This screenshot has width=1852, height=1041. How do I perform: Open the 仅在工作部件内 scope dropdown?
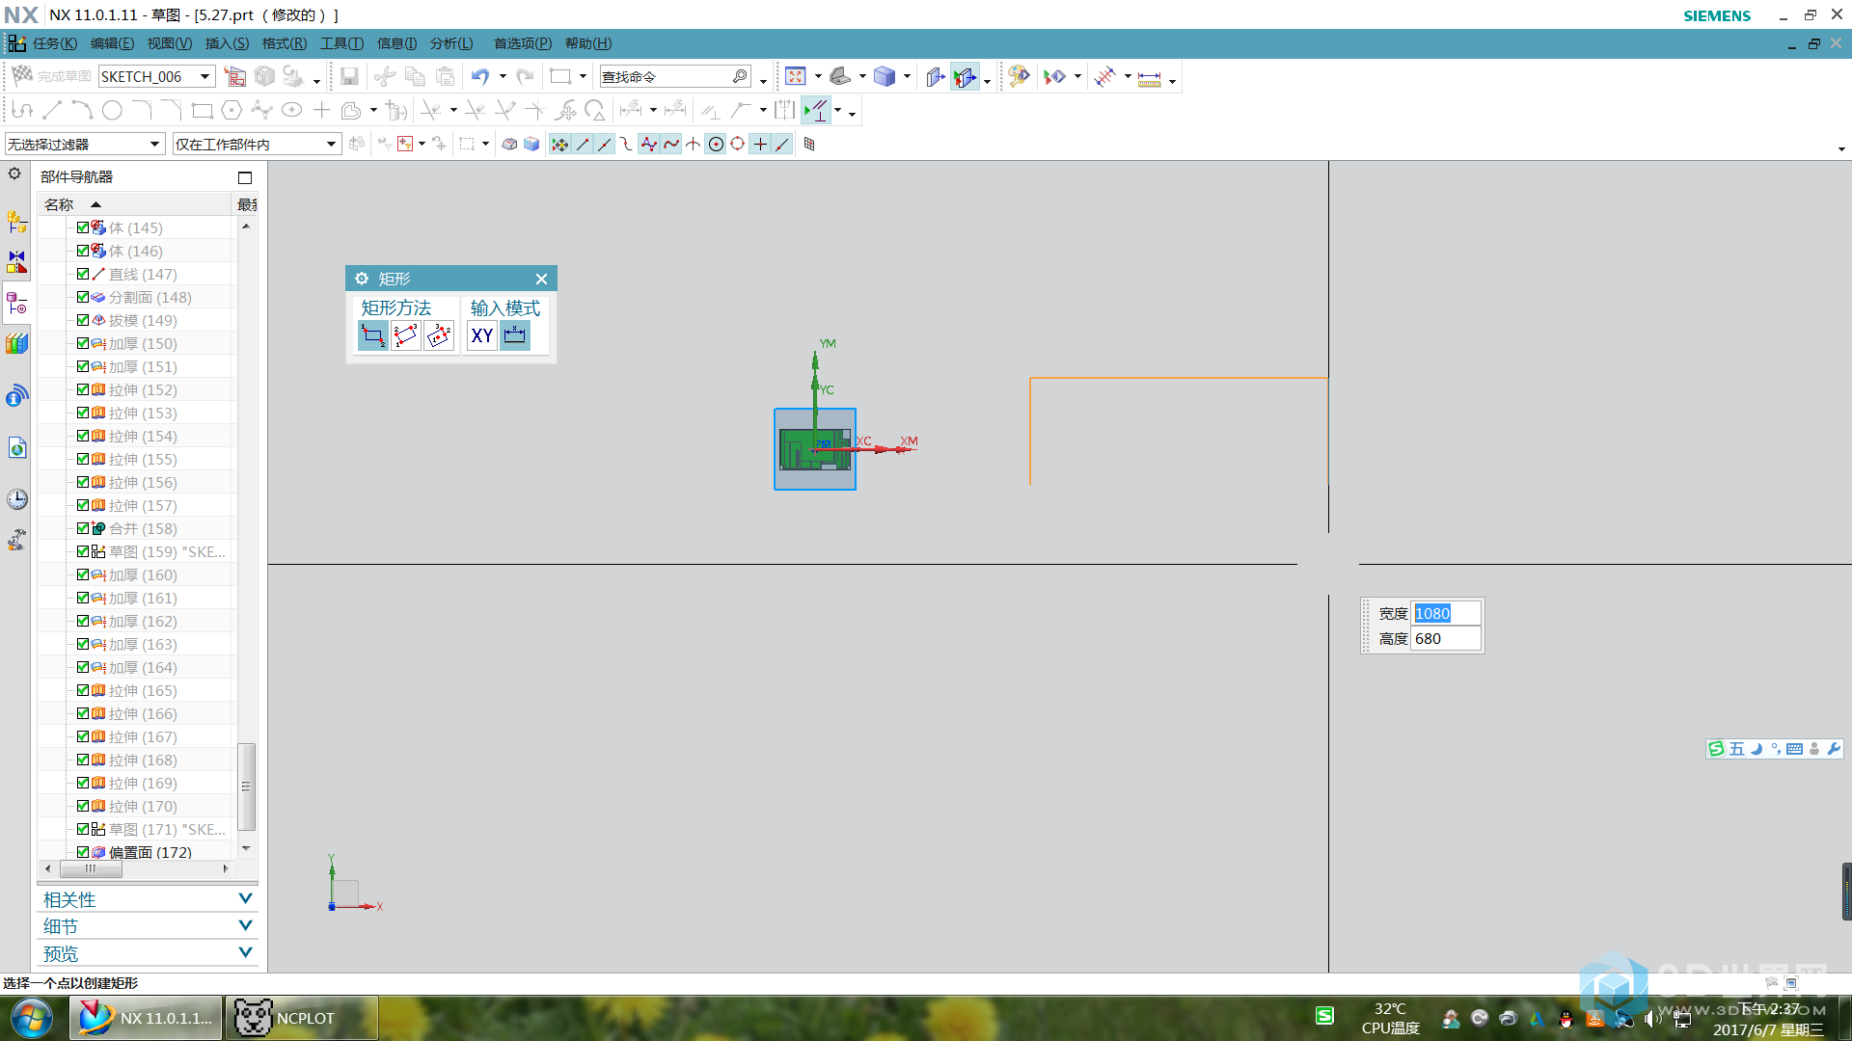(331, 144)
